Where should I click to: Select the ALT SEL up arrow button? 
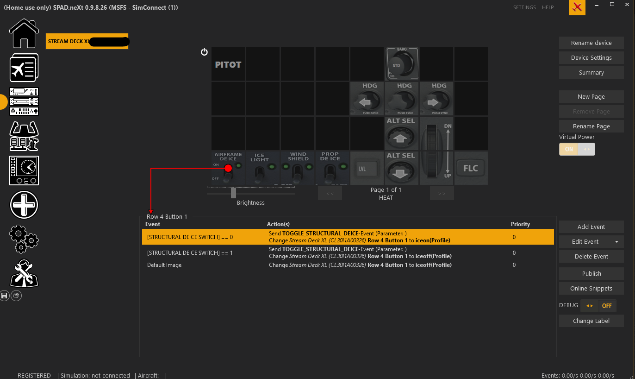[x=402, y=133]
